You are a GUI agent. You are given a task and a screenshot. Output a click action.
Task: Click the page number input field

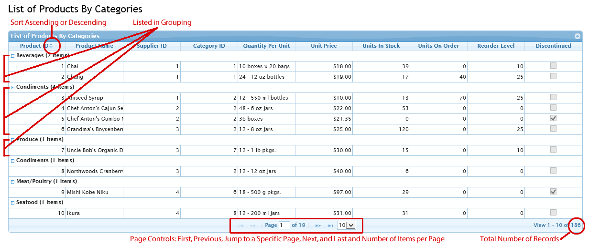pyautogui.click(x=284, y=225)
